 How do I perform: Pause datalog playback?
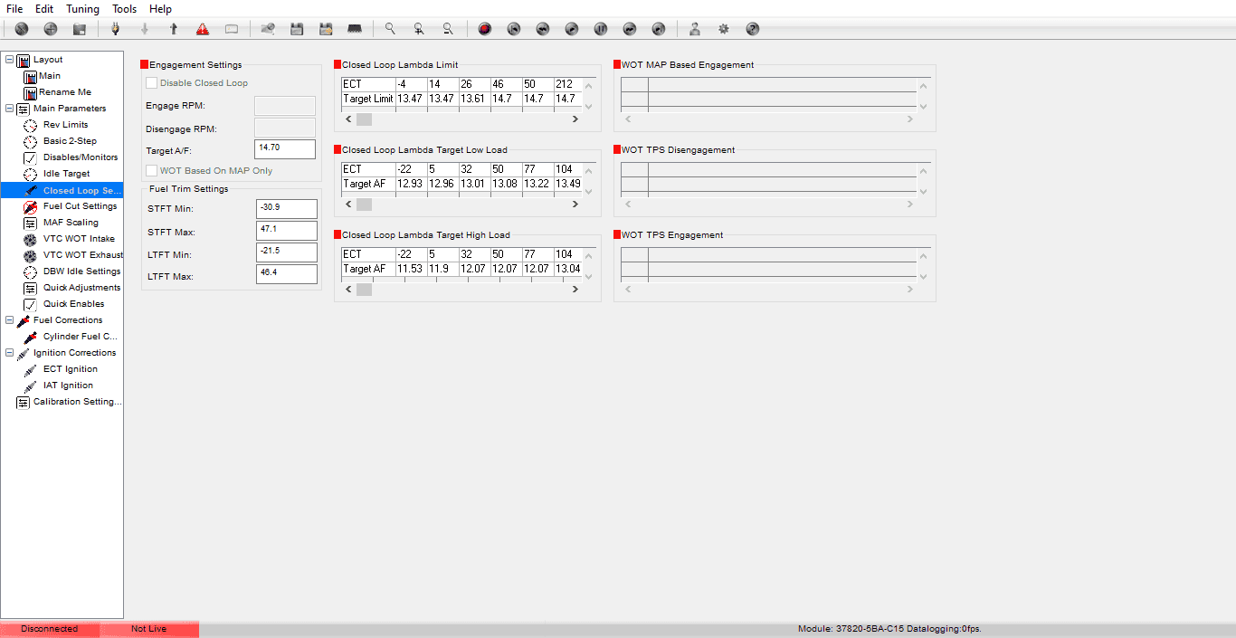click(600, 28)
